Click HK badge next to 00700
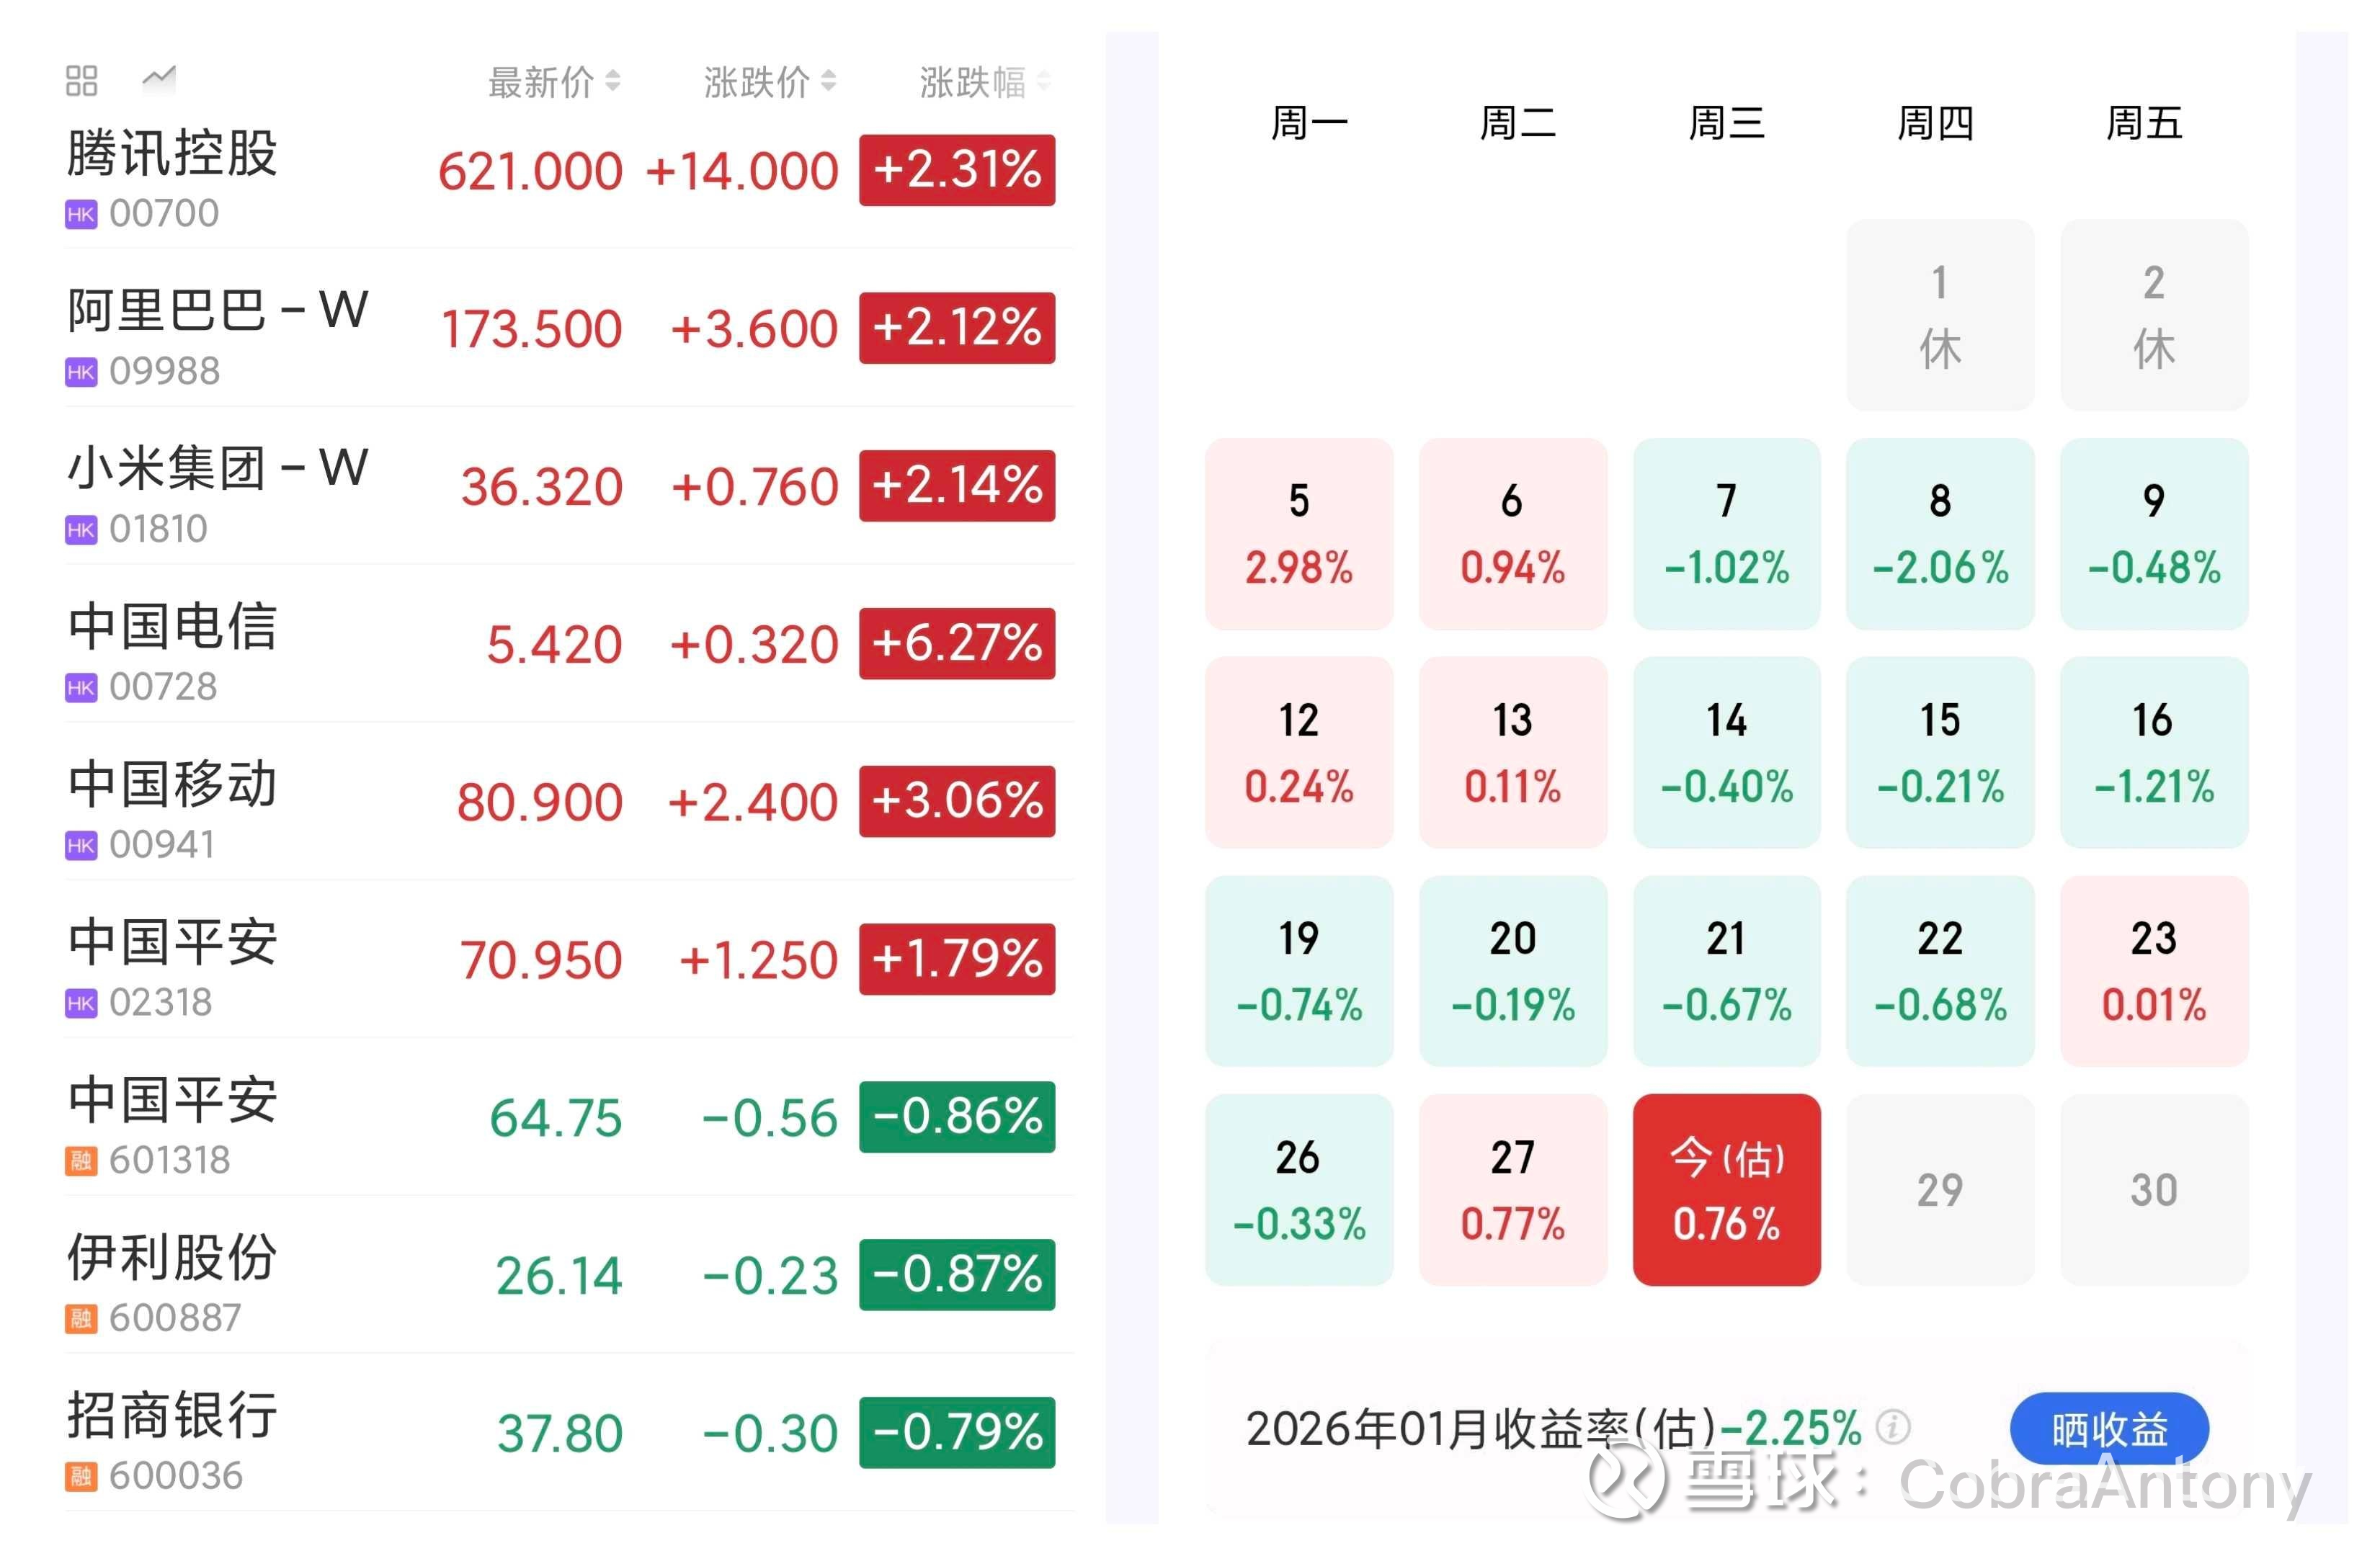2380x1556 pixels. (x=81, y=214)
